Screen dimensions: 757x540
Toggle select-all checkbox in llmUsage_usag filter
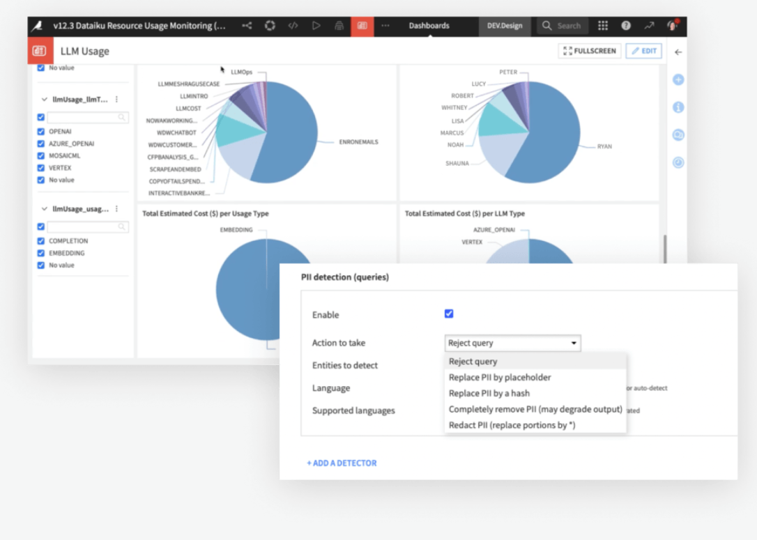[41, 227]
